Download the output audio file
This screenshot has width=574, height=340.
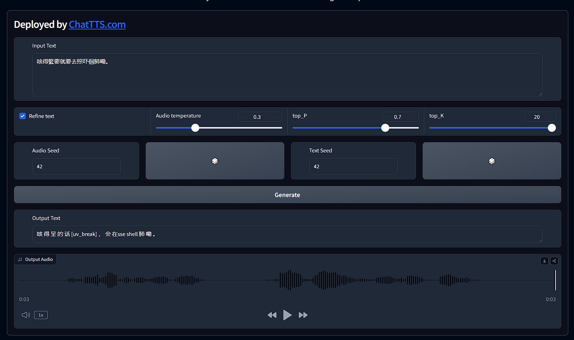pos(544,261)
